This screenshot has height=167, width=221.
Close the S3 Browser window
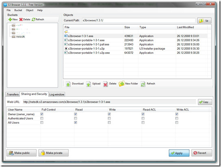click(x=210, y=4)
